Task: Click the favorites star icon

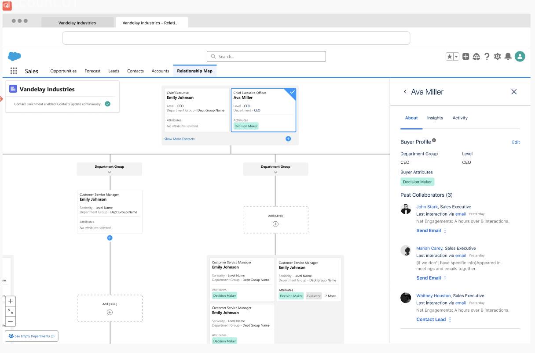Action: pyautogui.click(x=450, y=56)
